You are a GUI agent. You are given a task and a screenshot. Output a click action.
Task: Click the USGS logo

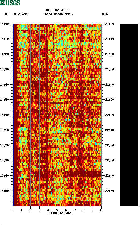[x=10, y=3]
